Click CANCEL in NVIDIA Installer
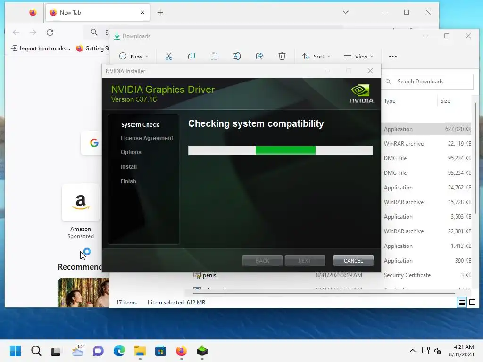Viewport: 483px width, 362px height. (x=353, y=261)
